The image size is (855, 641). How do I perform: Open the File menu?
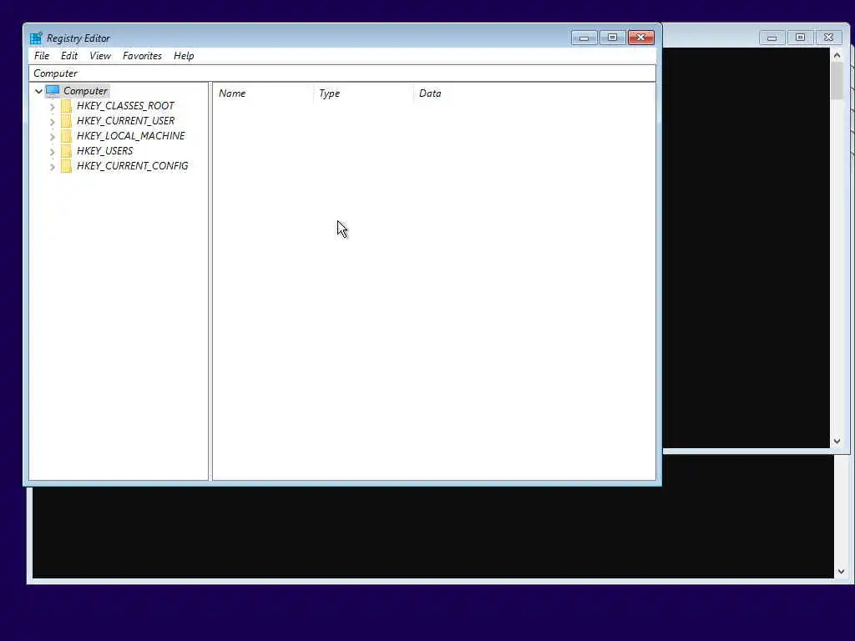click(42, 56)
